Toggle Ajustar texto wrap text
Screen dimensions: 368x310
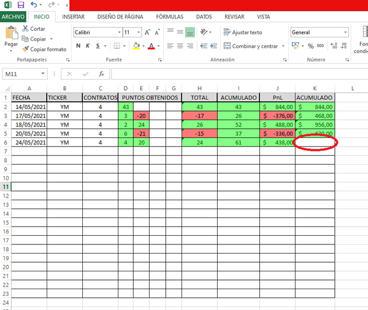click(243, 32)
